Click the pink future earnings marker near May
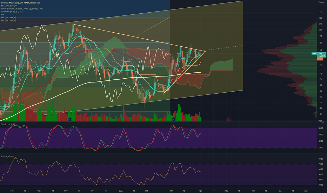 pyautogui.click(x=229, y=119)
